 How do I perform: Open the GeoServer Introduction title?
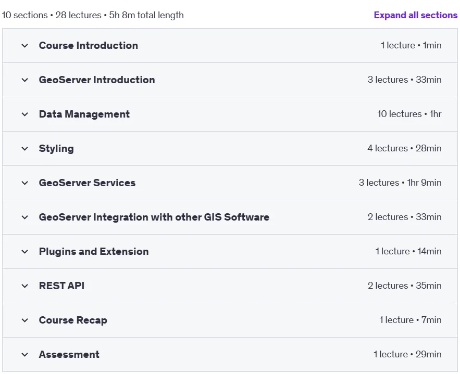(97, 80)
